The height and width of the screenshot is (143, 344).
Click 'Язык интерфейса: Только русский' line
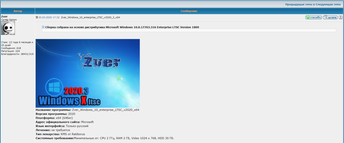pyautogui.click(x=62, y=126)
